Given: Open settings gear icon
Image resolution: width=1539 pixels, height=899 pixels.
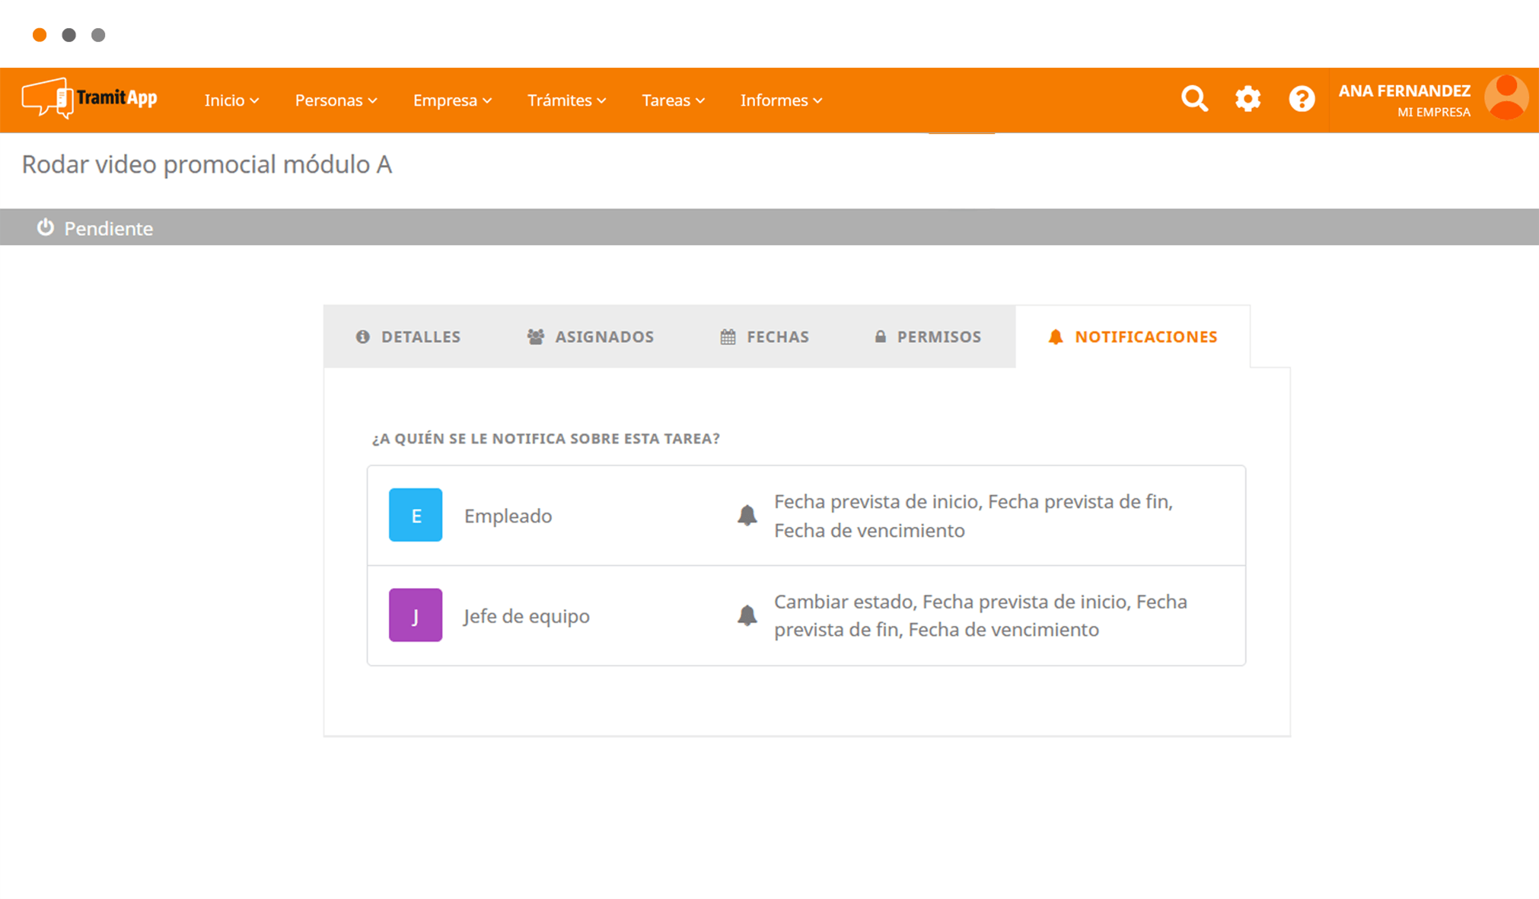Looking at the screenshot, I should [x=1247, y=99].
